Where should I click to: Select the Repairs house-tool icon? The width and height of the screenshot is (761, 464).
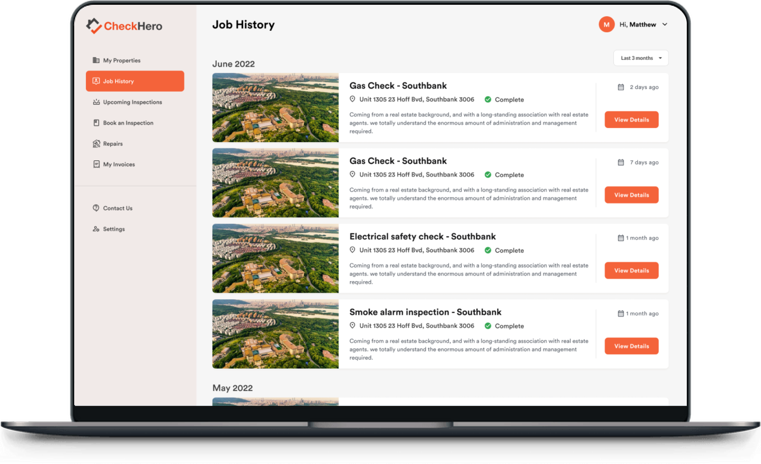(96, 144)
